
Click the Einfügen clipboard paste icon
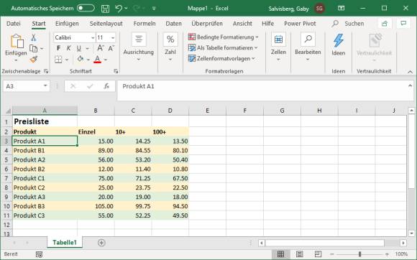[17, 42]
